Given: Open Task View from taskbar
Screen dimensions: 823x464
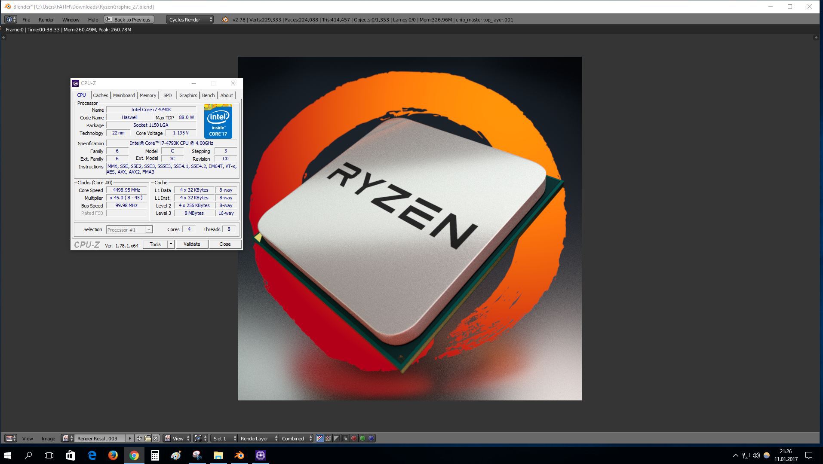Looking at the screenshot, I should tap(49, 455).
